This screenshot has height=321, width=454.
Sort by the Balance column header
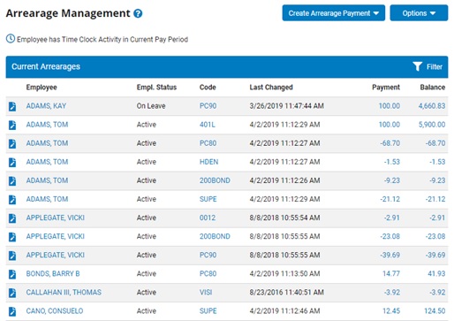432,88
